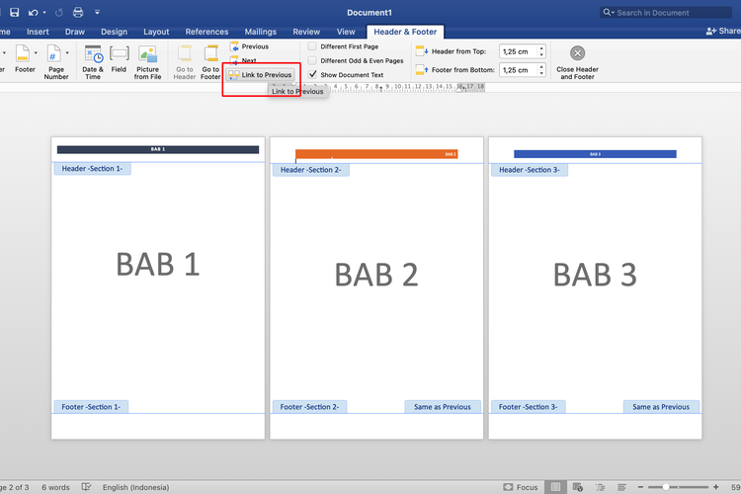741x494 pixels.
Task: Click the Search in Document field
Action: (666, 13)
